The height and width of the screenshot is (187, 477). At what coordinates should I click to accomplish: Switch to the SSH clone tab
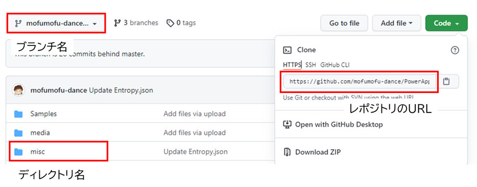pyautogui.click(x=311, y=64)
